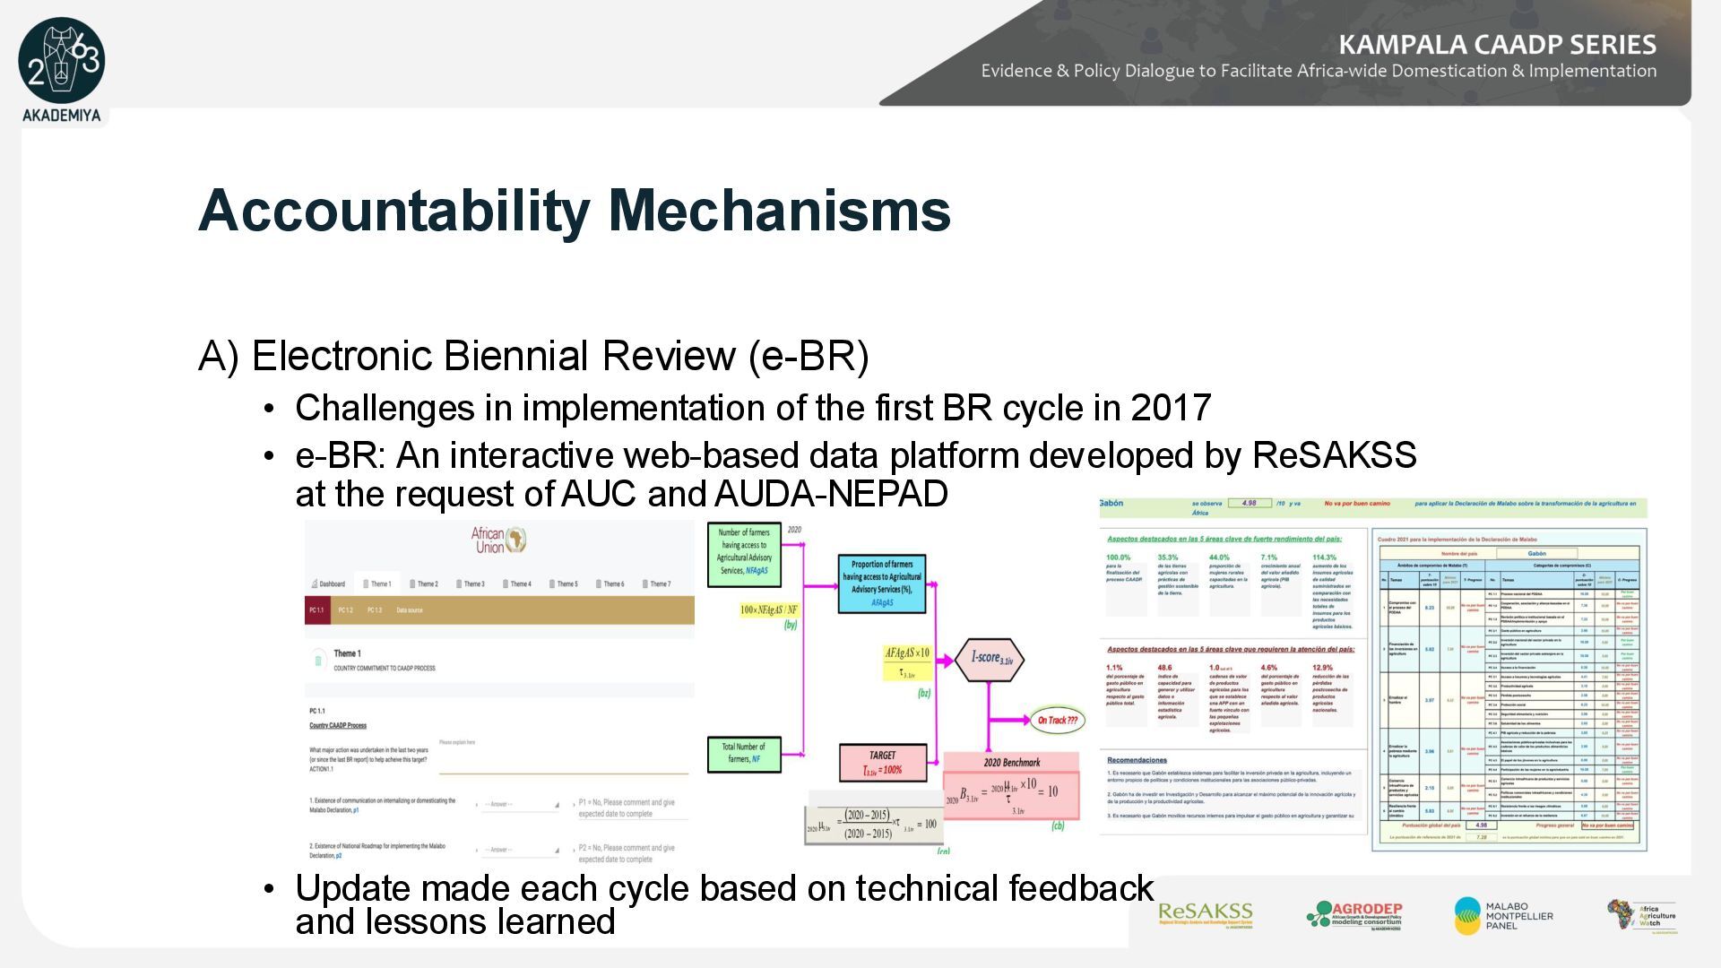
Task: Click the 'On Track ???' oval
Action: pyautogui.click(x=1057, y=720)
